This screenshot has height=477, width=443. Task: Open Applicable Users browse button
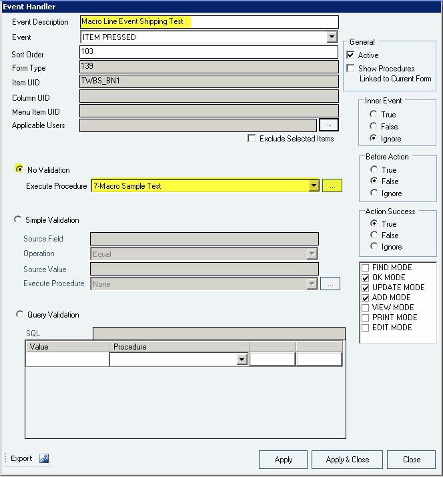coord(329,125)
